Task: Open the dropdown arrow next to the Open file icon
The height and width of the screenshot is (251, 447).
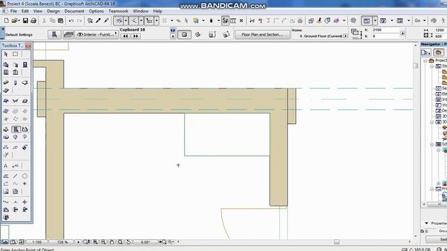Action: coord(19,20)
